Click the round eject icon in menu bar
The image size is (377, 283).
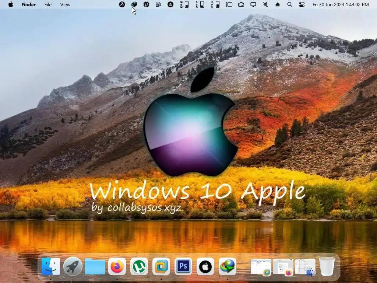(x=170, y=4)
